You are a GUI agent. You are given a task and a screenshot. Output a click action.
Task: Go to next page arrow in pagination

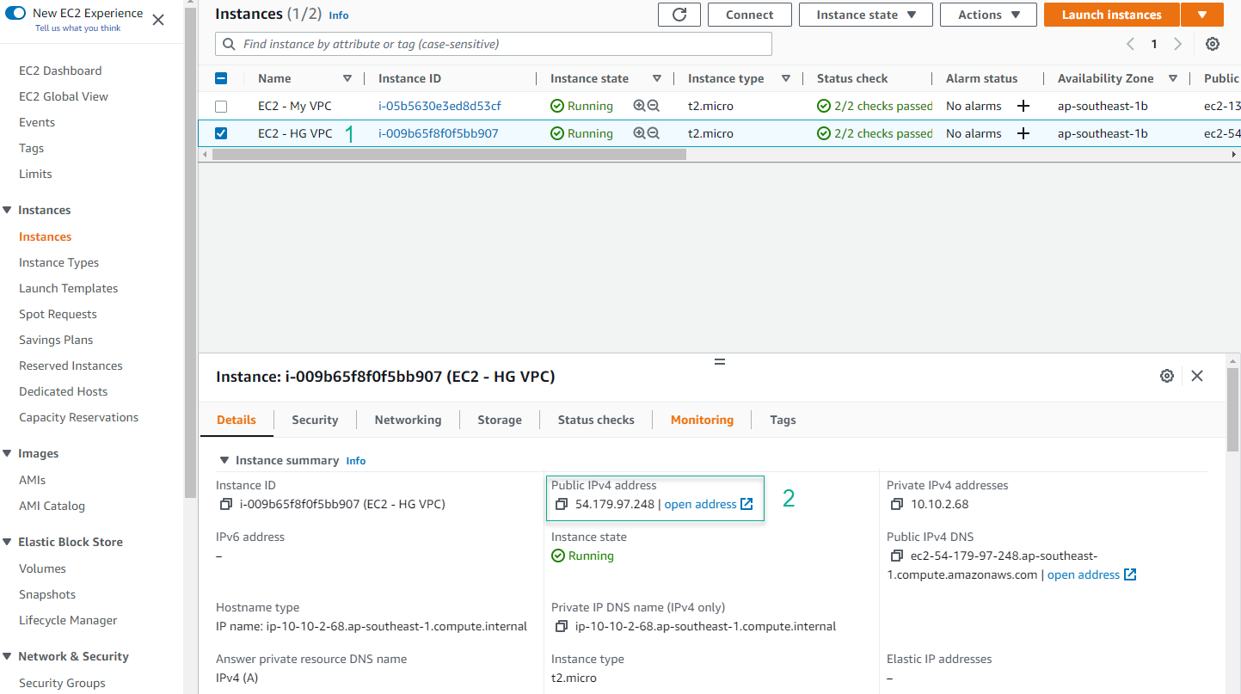coord(1177,44)
